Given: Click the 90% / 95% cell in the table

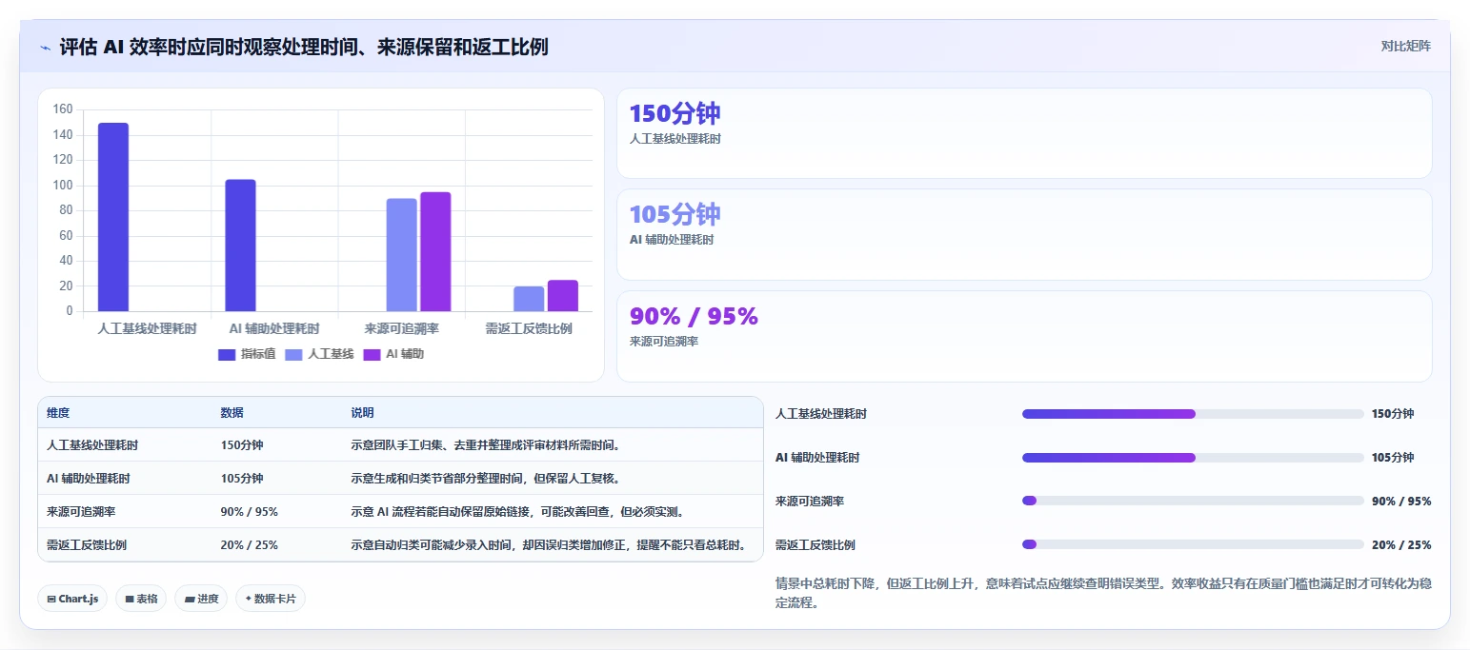Looking at the screenshot, I should click(250, 511).
